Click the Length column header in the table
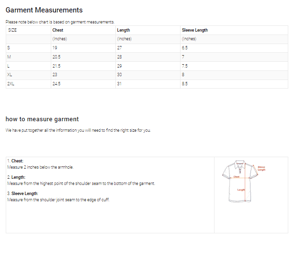The image size is (295, 253). [x=123, y=30]
